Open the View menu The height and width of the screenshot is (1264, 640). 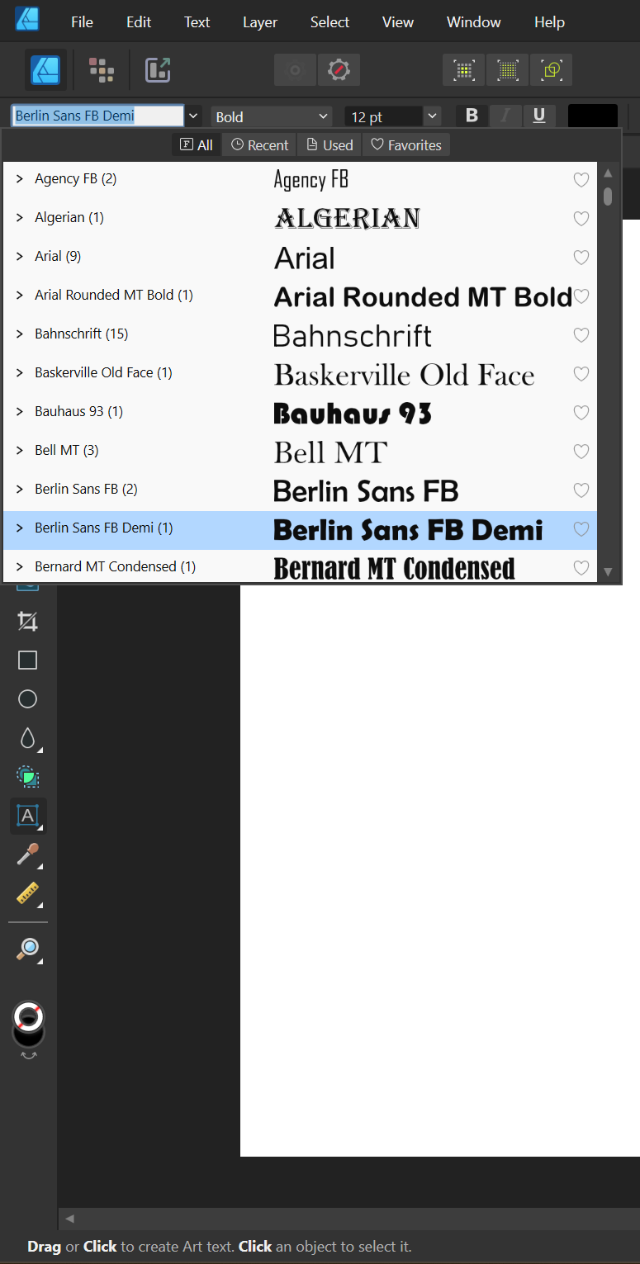(397, 22)
